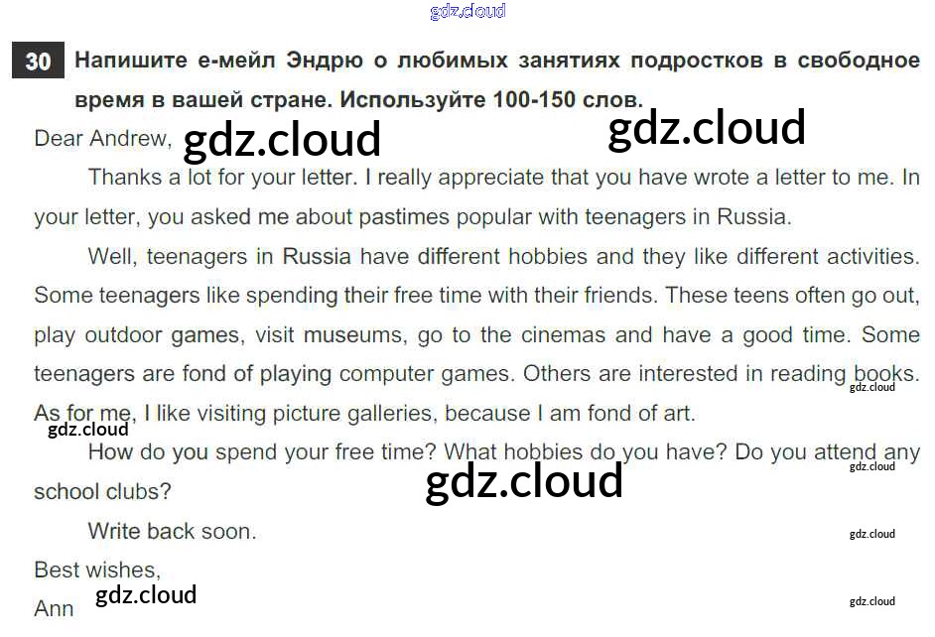Click the large gdz.cloud watermark beside "Dear Andrew"
The height and width of the screenshot is (637, 935).
point(283,140)
